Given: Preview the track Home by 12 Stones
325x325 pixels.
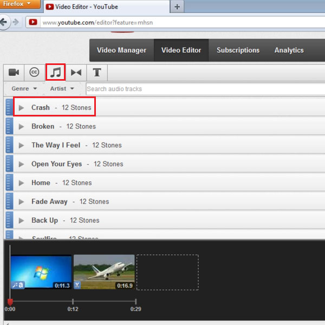Looking at the screenshot, I should click(x=21, y=183).
